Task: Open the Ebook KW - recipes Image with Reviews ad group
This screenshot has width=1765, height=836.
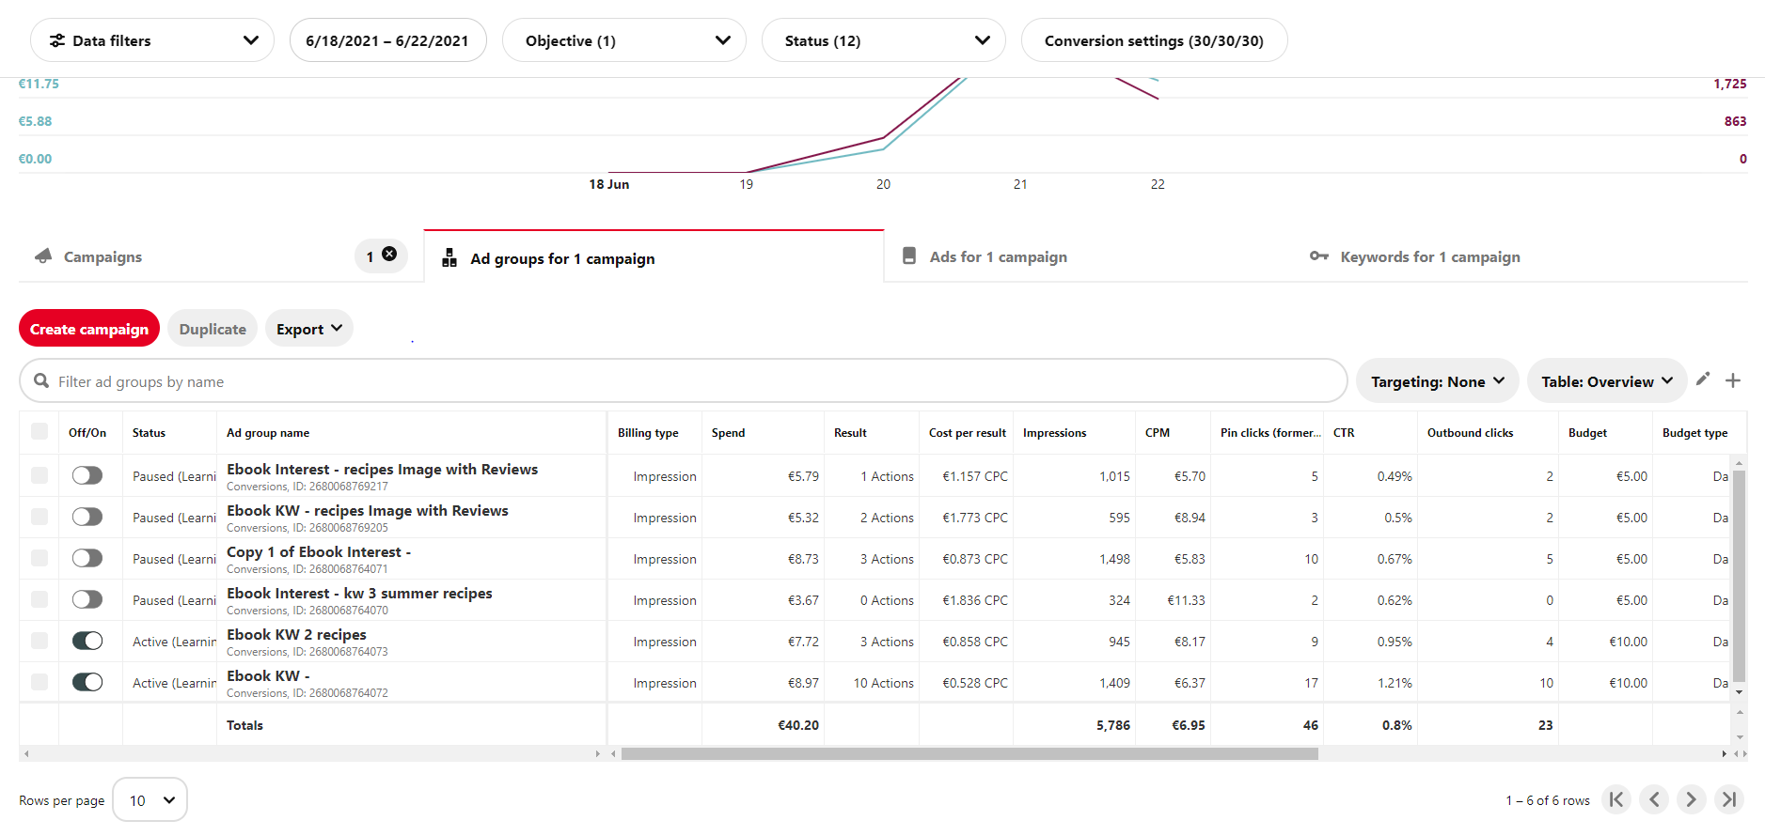Action: [367, 511]
